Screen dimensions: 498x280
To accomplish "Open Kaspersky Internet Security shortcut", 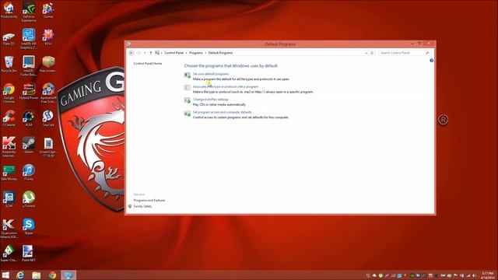I will 9,147.
